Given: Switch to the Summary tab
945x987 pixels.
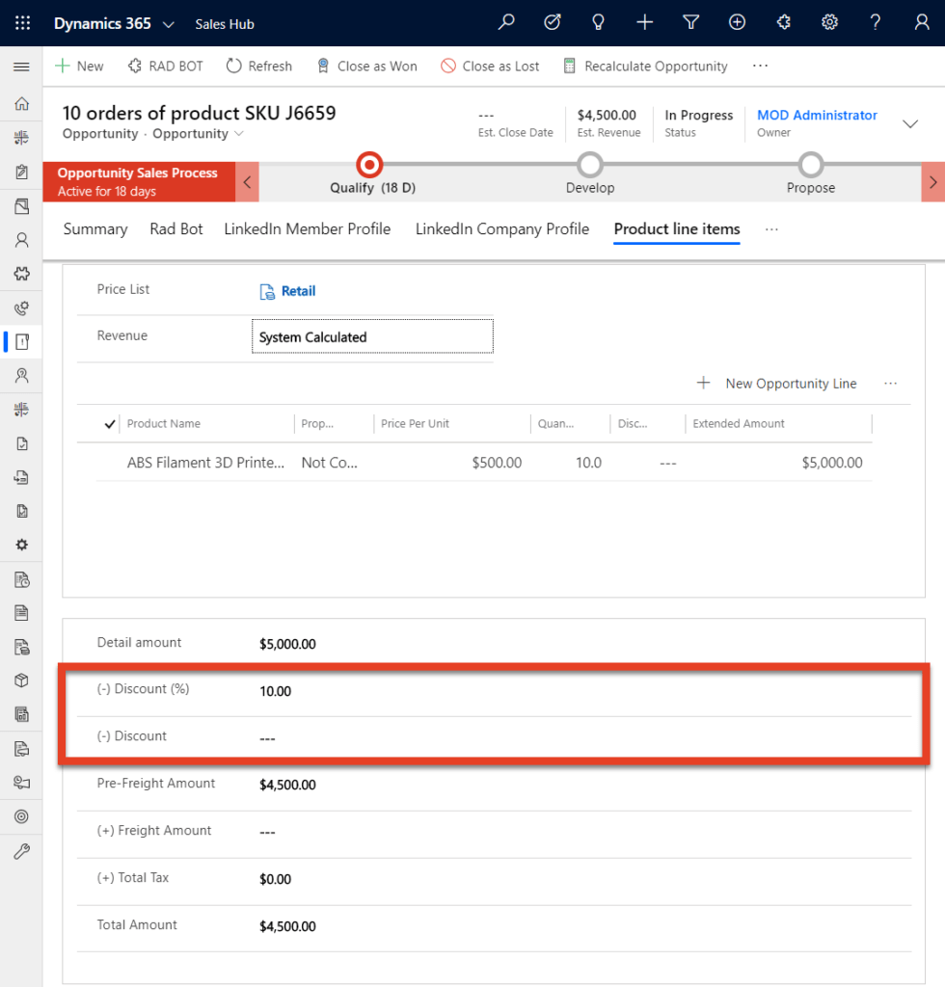Looking at the screenshot, I should pos(94,229).
